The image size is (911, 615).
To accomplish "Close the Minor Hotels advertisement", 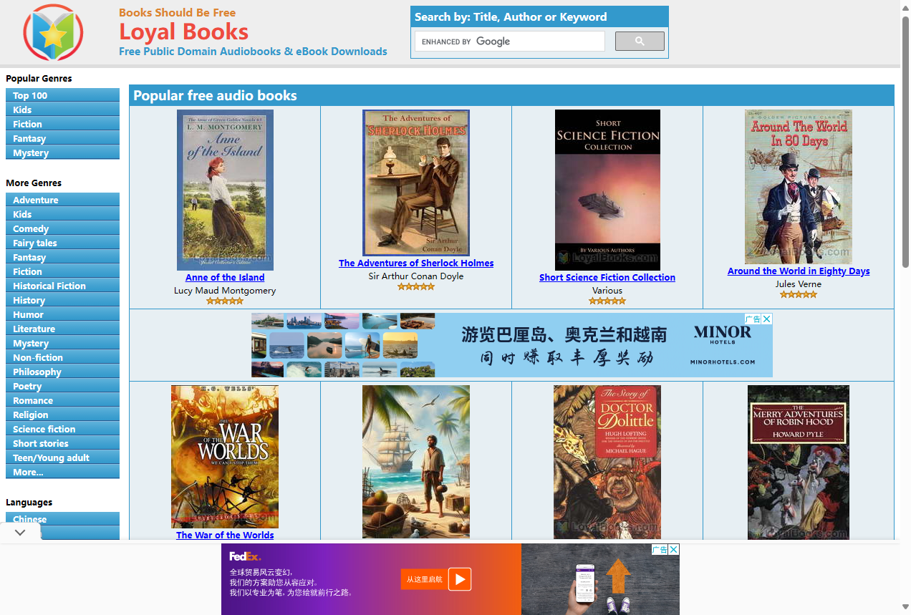I will point(766,319).
